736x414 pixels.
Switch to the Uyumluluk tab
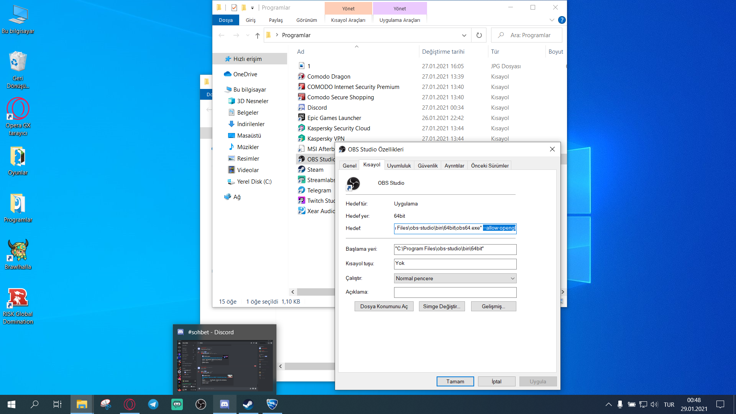click(399, 166)
